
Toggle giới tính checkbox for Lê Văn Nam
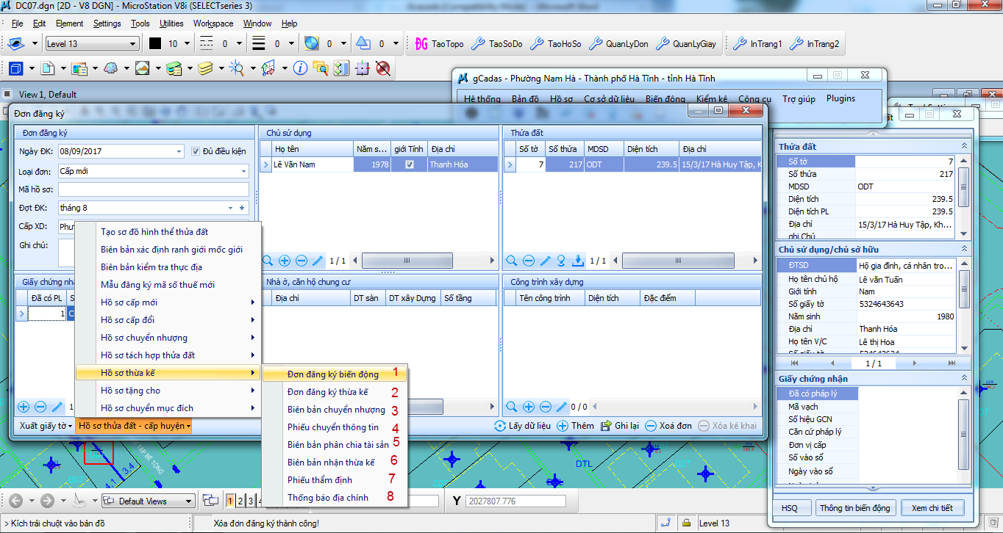click(409, 165)
